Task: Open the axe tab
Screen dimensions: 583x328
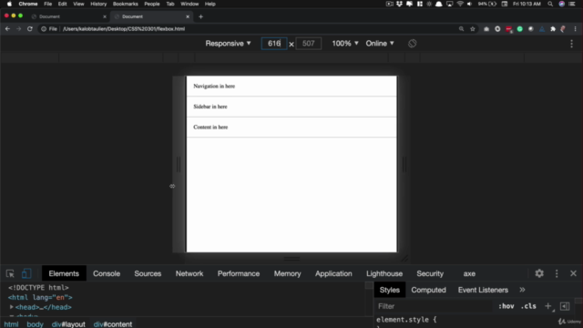Action: click(469, 273)
